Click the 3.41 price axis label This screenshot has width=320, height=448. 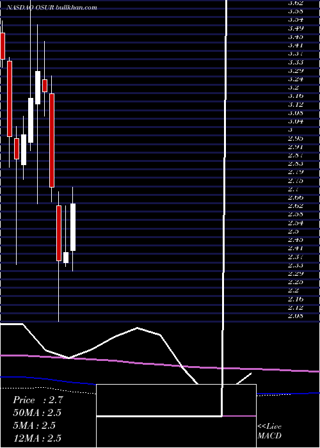296,45
